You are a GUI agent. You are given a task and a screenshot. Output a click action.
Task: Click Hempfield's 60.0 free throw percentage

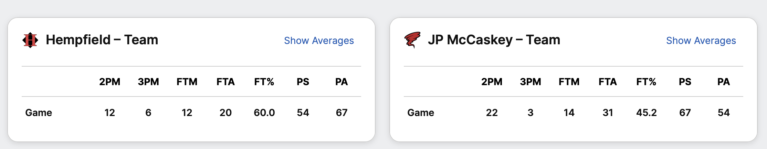coord(264,113)
